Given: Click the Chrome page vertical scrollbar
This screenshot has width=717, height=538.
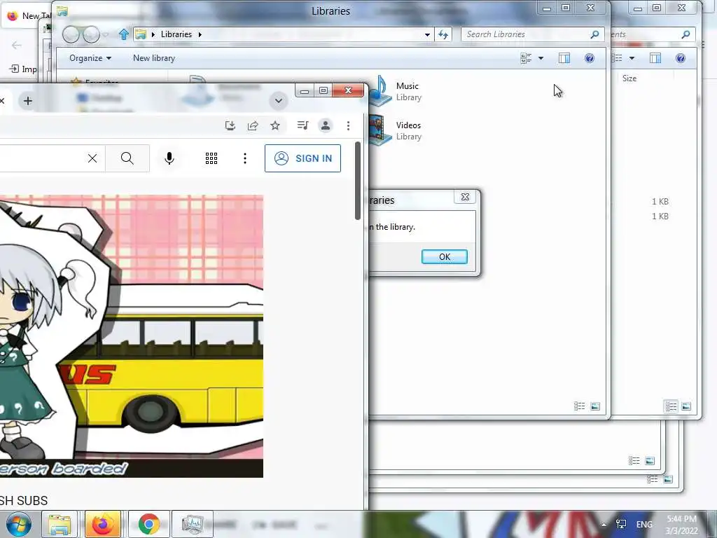Looking at the screenshot, I should pos(358,181).
